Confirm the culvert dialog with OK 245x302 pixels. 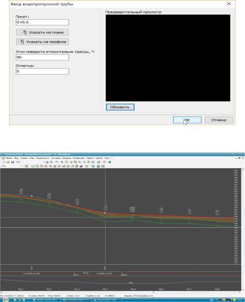pyautogui.click(x=187, y=120)
